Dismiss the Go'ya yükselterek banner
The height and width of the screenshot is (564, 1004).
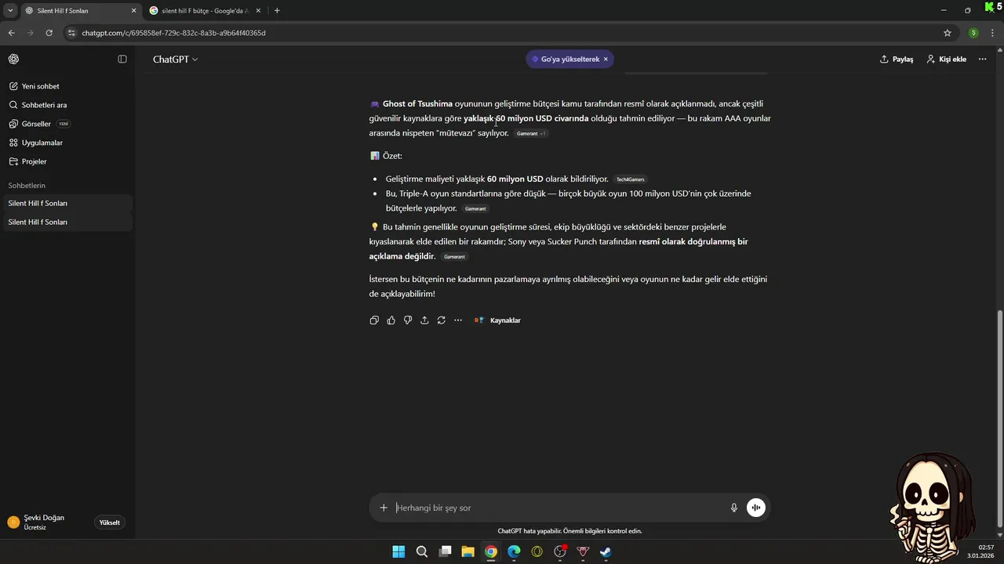tap(606, 60)
